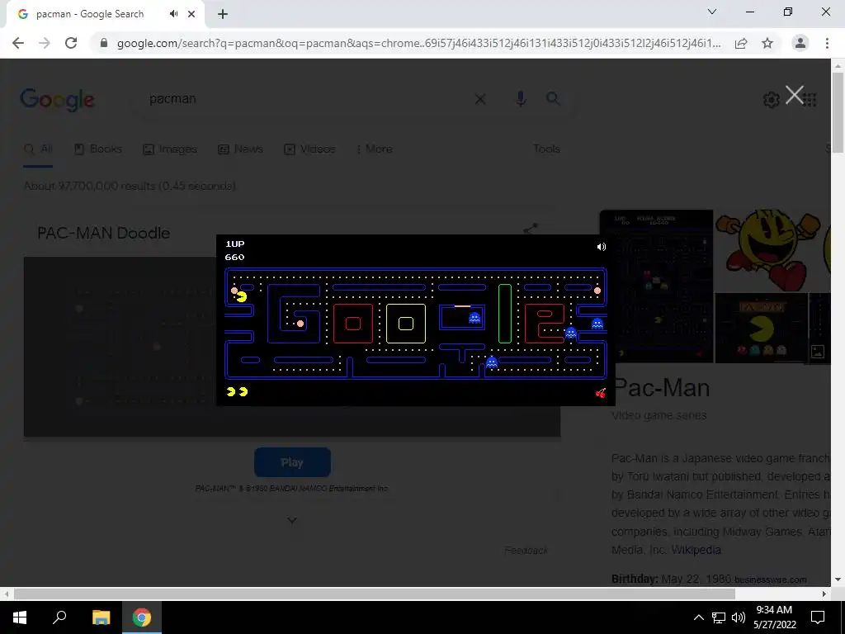Click the horizontal scrollbar thumb
Screen dimensions: 845x634
click(x=375, y=594)
